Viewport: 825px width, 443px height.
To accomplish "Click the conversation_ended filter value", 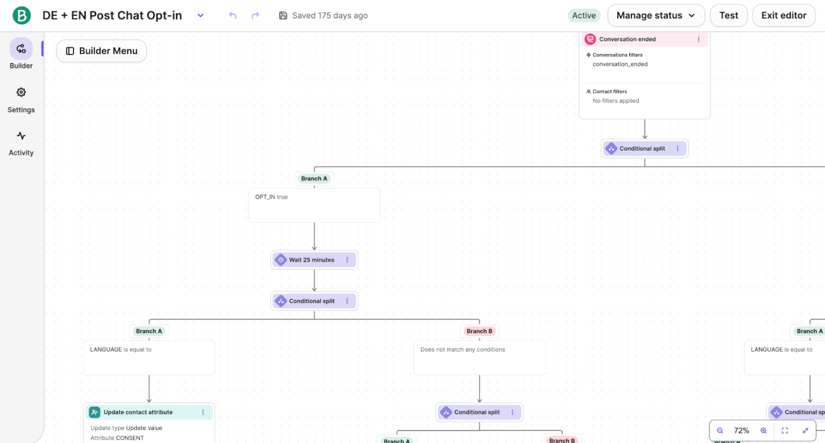I will (x=620, y=64).
